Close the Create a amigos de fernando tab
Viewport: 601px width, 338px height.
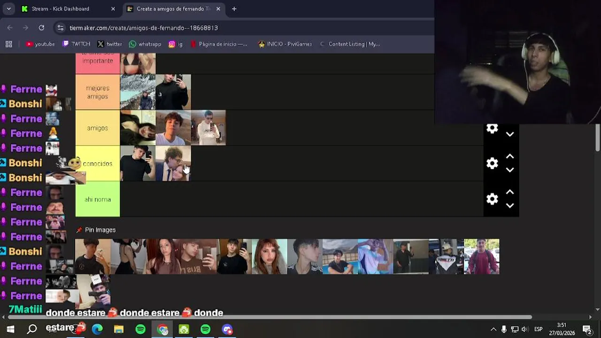click(218, 8)
